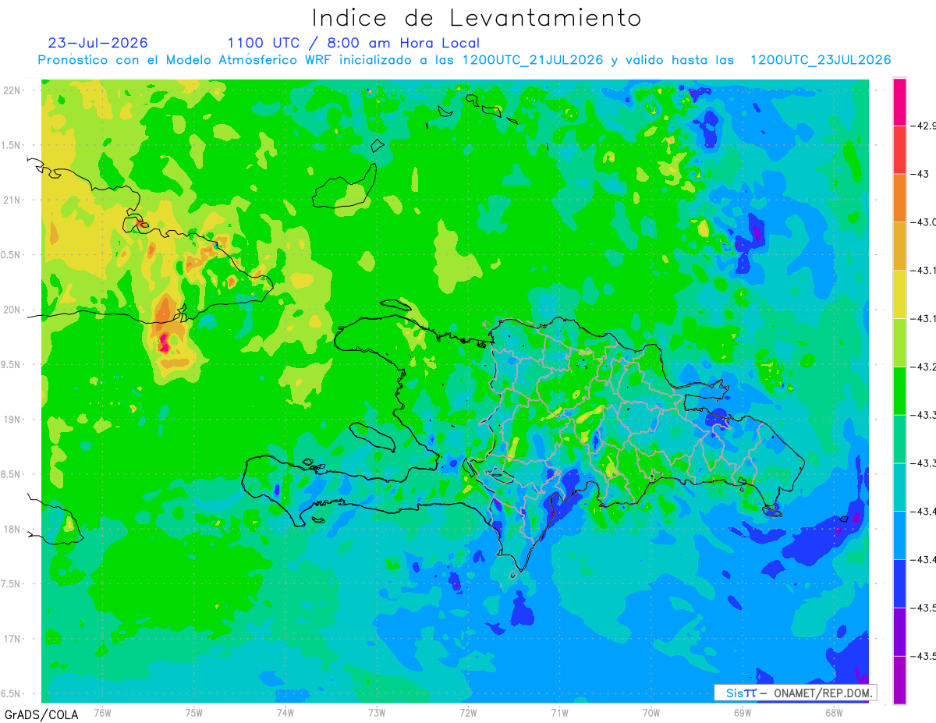The width and height of the screenshot is (936, 723).
Task: Pick the orange legend swatch
Action: pos(899,197)
